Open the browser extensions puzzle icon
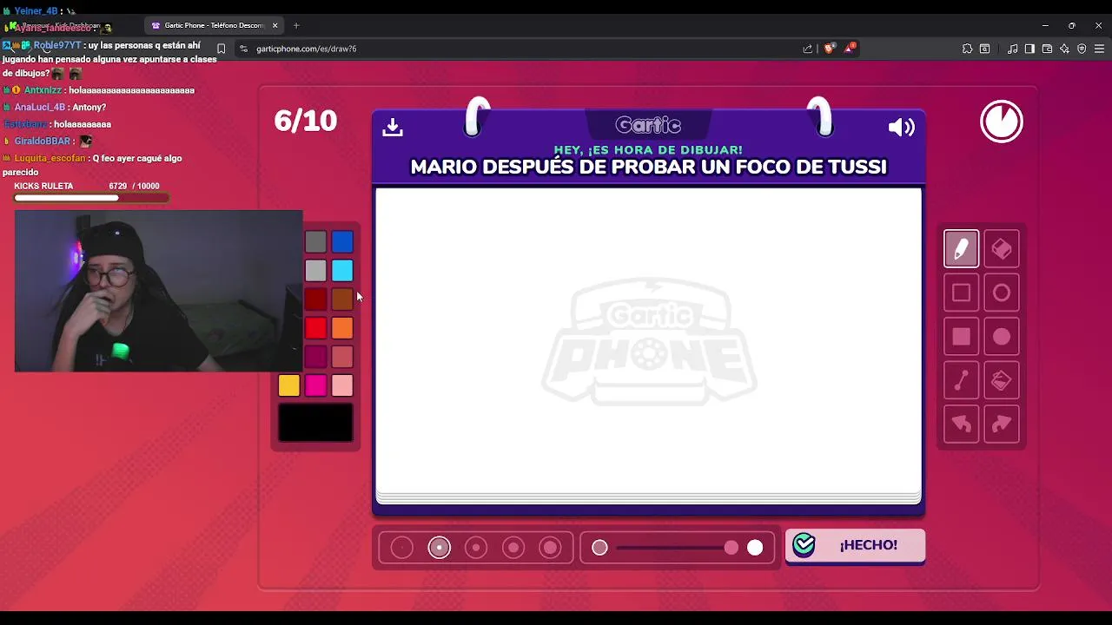 [x=967, y=49]
